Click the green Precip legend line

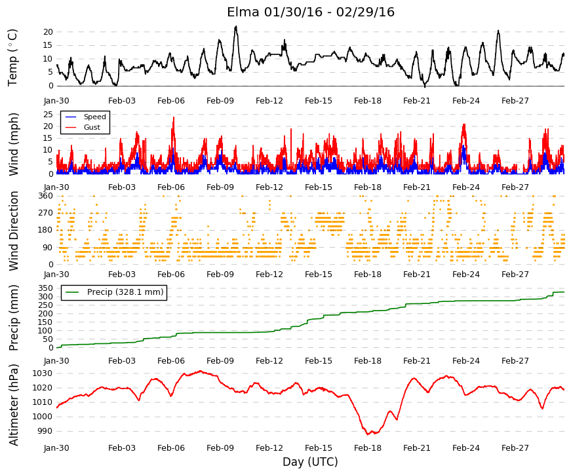[71, 292]
